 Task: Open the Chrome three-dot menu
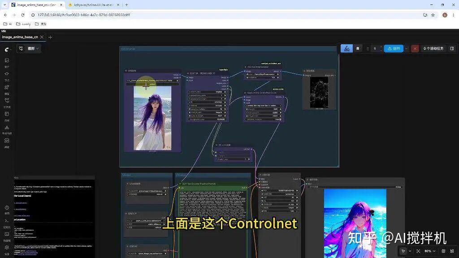[454, 15]
